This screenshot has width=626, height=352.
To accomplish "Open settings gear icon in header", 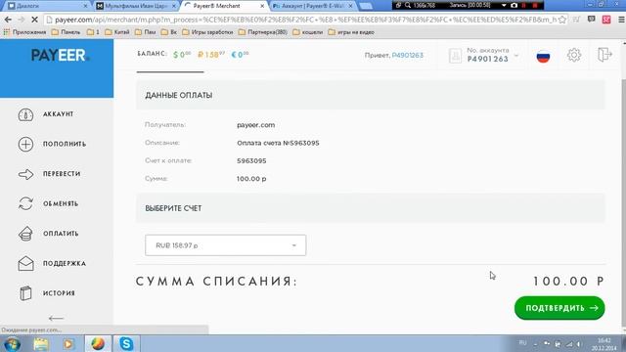I will 574,55.
